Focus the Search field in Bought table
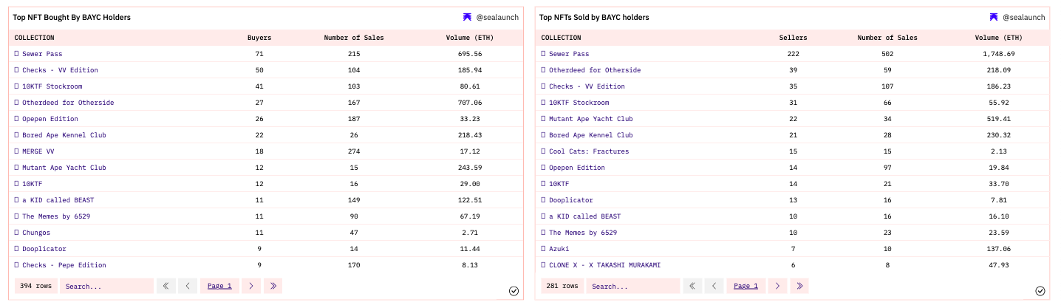This screenshot has height=308, width=1061. 106,286
